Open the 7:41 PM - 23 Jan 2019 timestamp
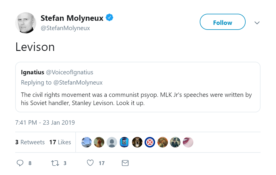The width and height of the screenshot is (276, 175). [45, 123]
